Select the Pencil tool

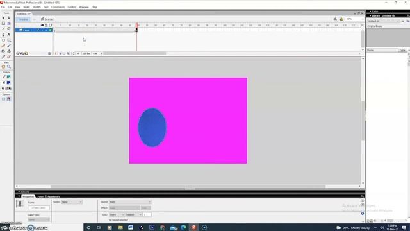3,46
